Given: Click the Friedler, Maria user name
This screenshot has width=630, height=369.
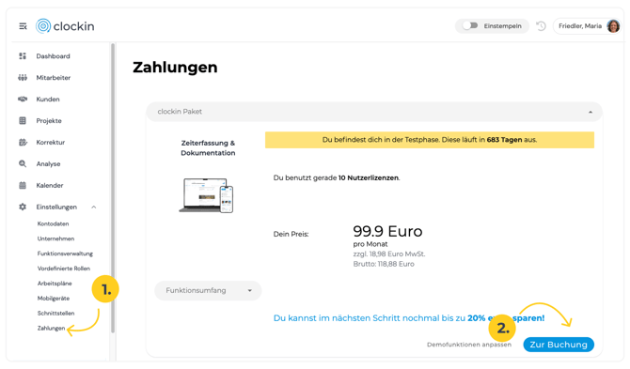Looking at the screenshot, I should [580, 26].
